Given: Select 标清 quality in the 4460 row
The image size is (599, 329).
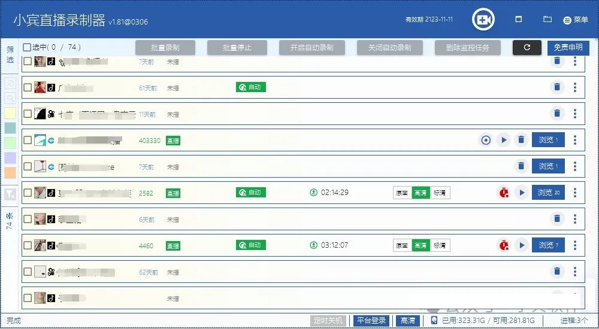Looking at the screenshot, I should (440, 246).
